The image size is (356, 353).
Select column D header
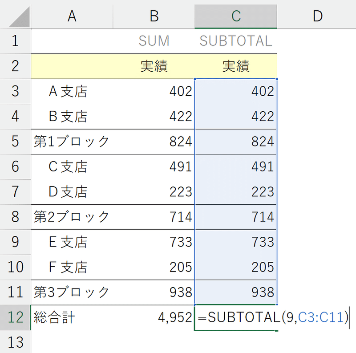pos(317,16)
